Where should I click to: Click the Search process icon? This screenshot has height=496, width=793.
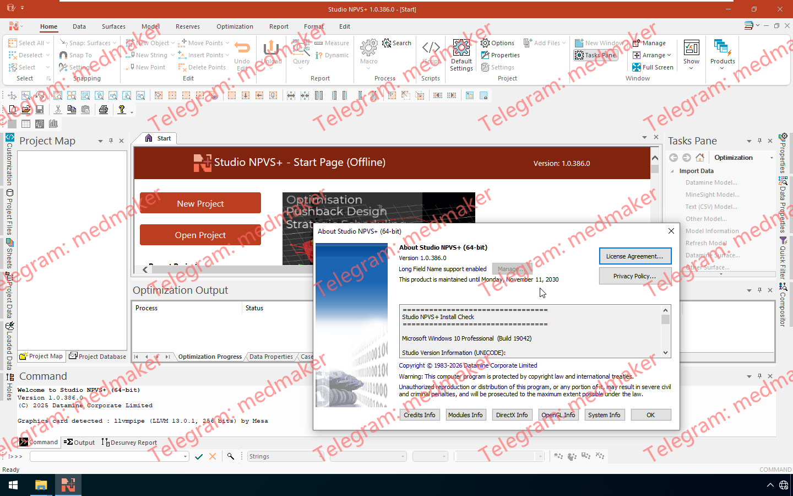point(397,43)
